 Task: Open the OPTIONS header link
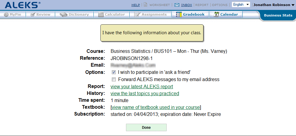click(x=220, y=5)
